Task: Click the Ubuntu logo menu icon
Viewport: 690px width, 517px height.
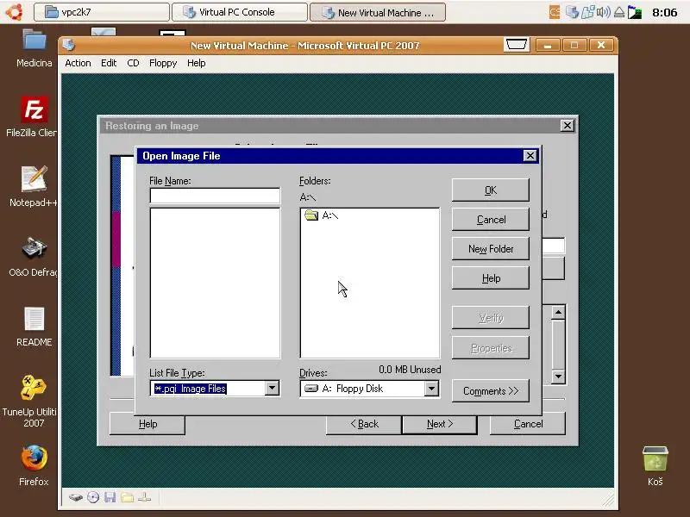Action: pyautogui.click(x=14, y=12)
